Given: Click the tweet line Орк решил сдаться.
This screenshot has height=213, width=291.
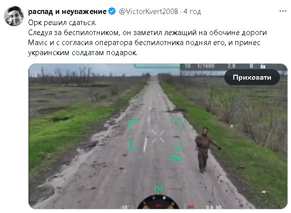Looking at the screenshot, I should [x=62, y=23].
